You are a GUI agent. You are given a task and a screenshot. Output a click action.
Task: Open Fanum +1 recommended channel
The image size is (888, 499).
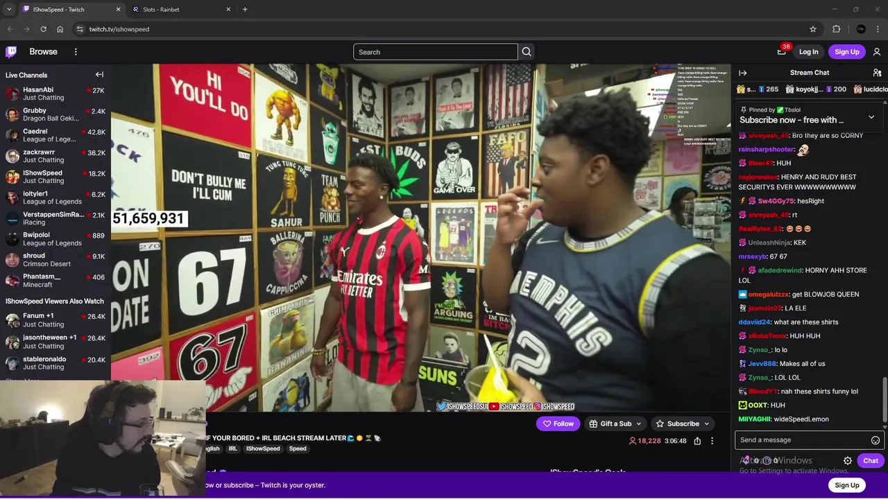[55, 320]
